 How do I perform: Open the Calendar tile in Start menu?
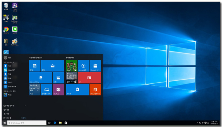35,66
